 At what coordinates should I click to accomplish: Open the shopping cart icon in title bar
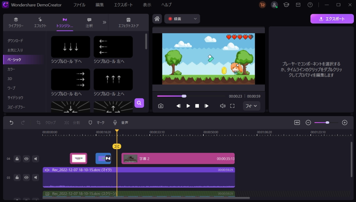tap(262, 5)
